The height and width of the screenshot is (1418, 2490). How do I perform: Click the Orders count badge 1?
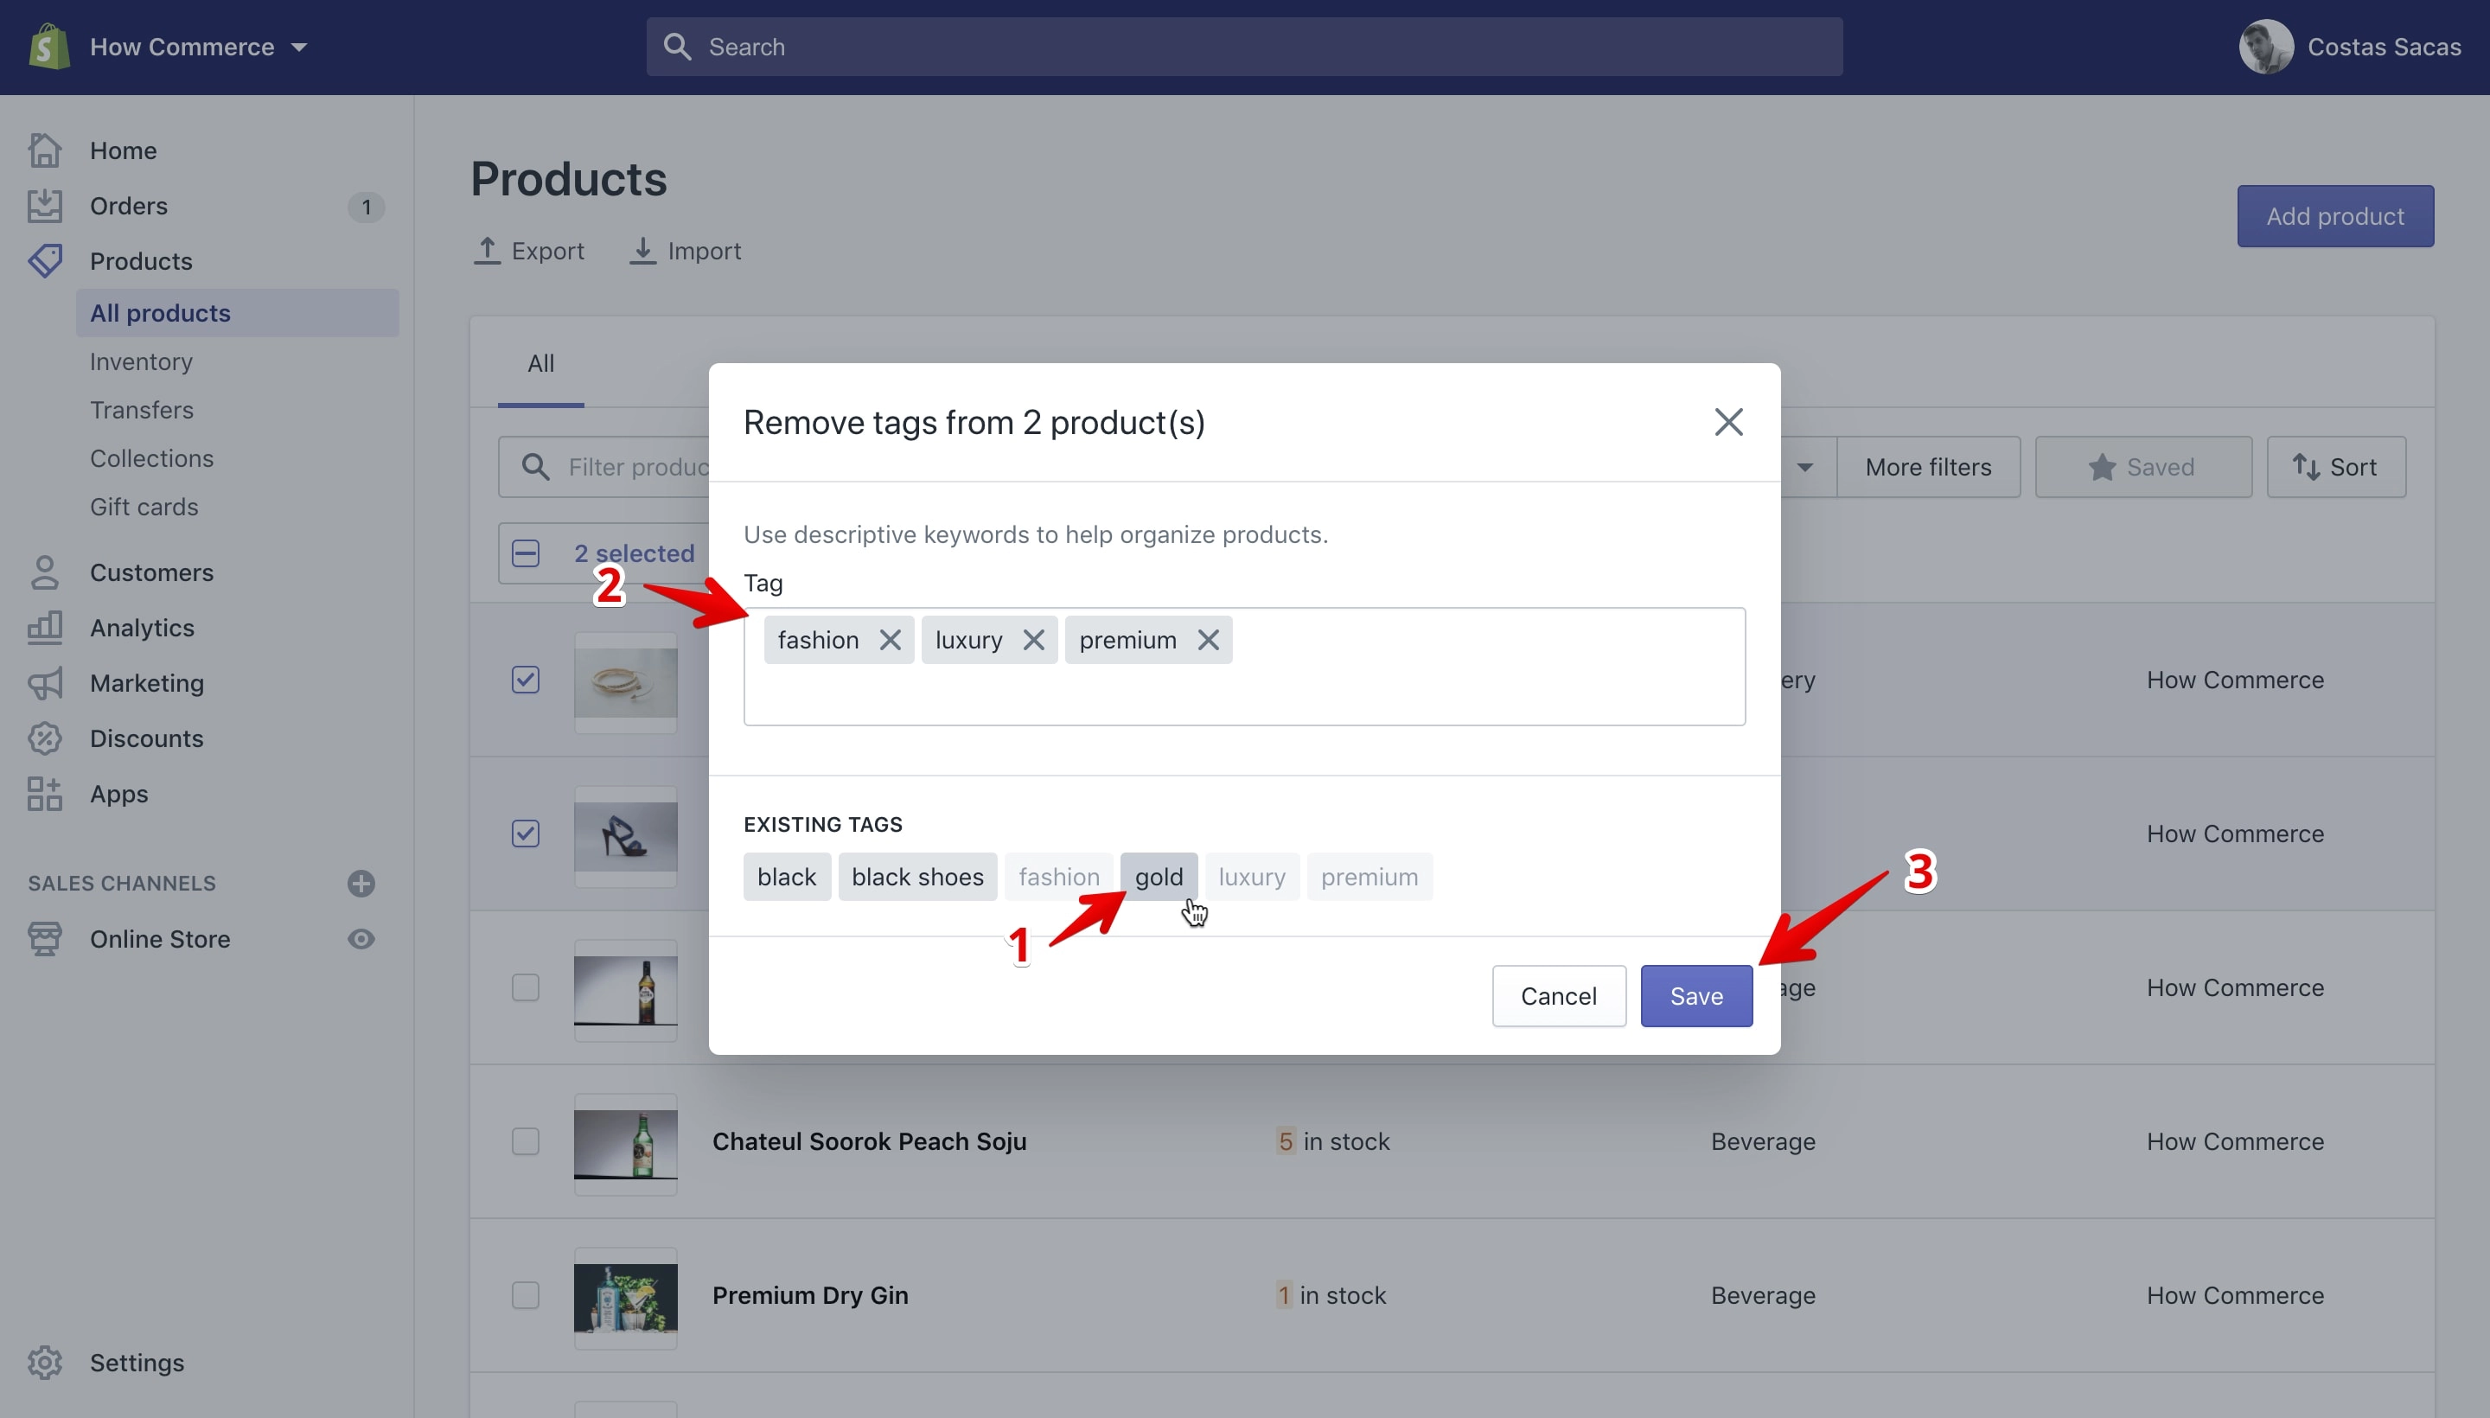pyautogui.click(x=366, y=207)
